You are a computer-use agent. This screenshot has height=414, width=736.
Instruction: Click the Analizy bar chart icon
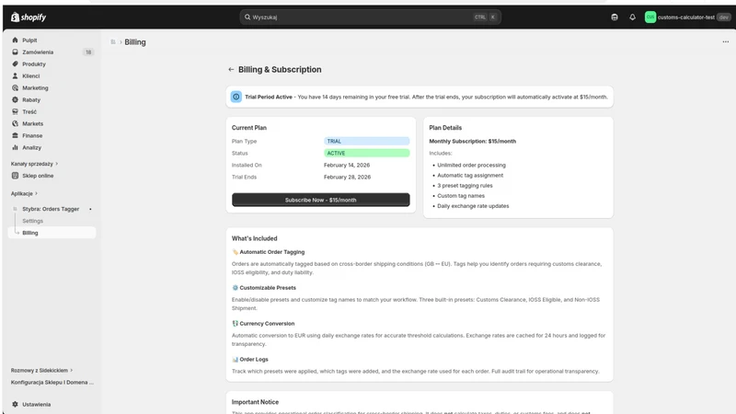click(15, 147)
